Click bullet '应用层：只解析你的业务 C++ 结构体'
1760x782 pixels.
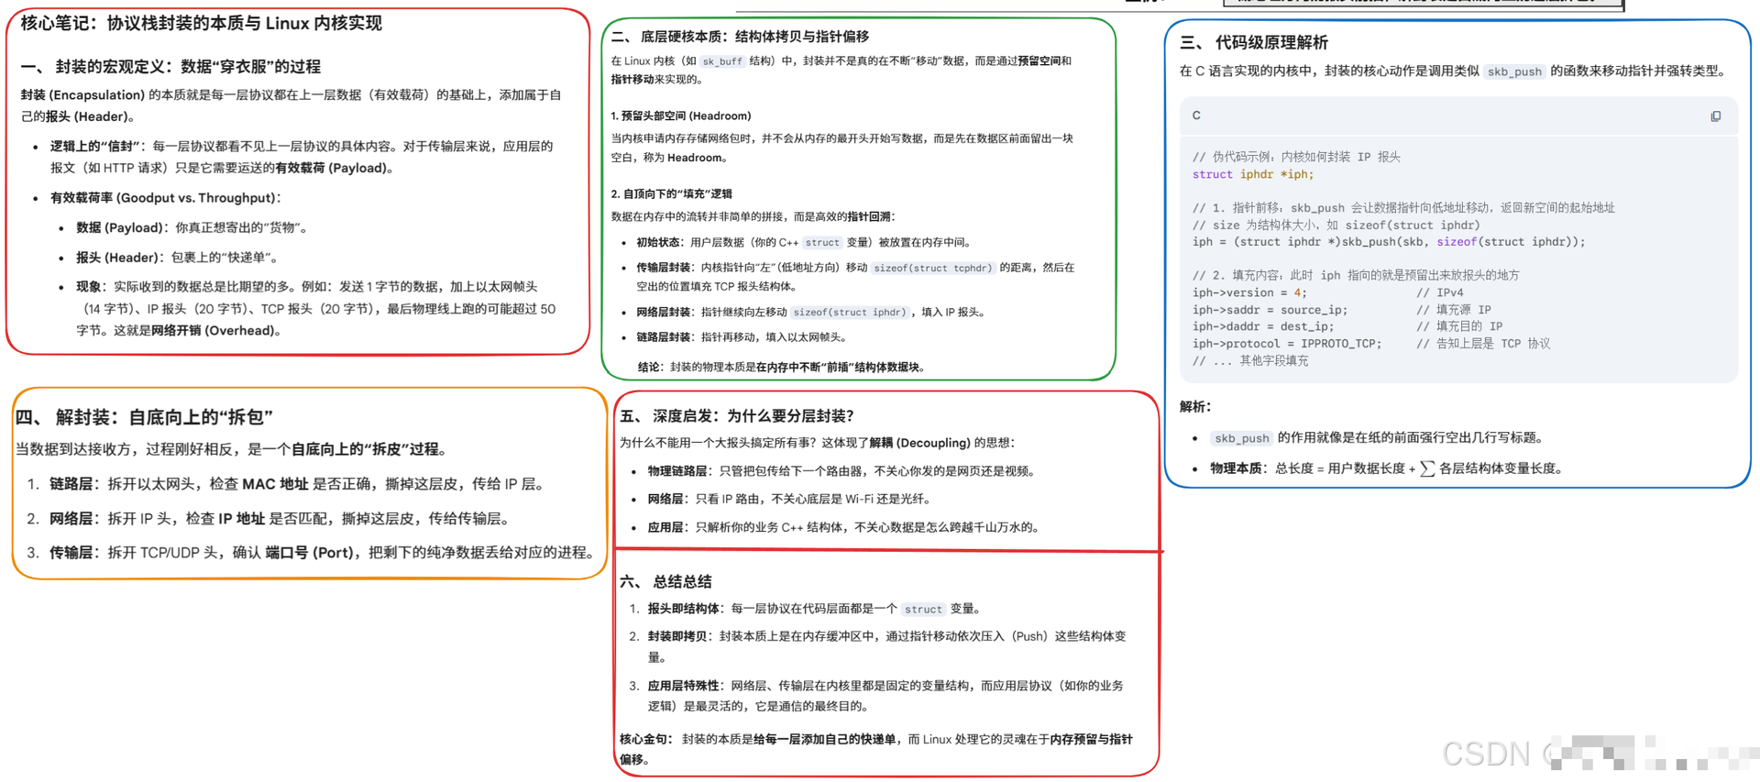[844, 528]
